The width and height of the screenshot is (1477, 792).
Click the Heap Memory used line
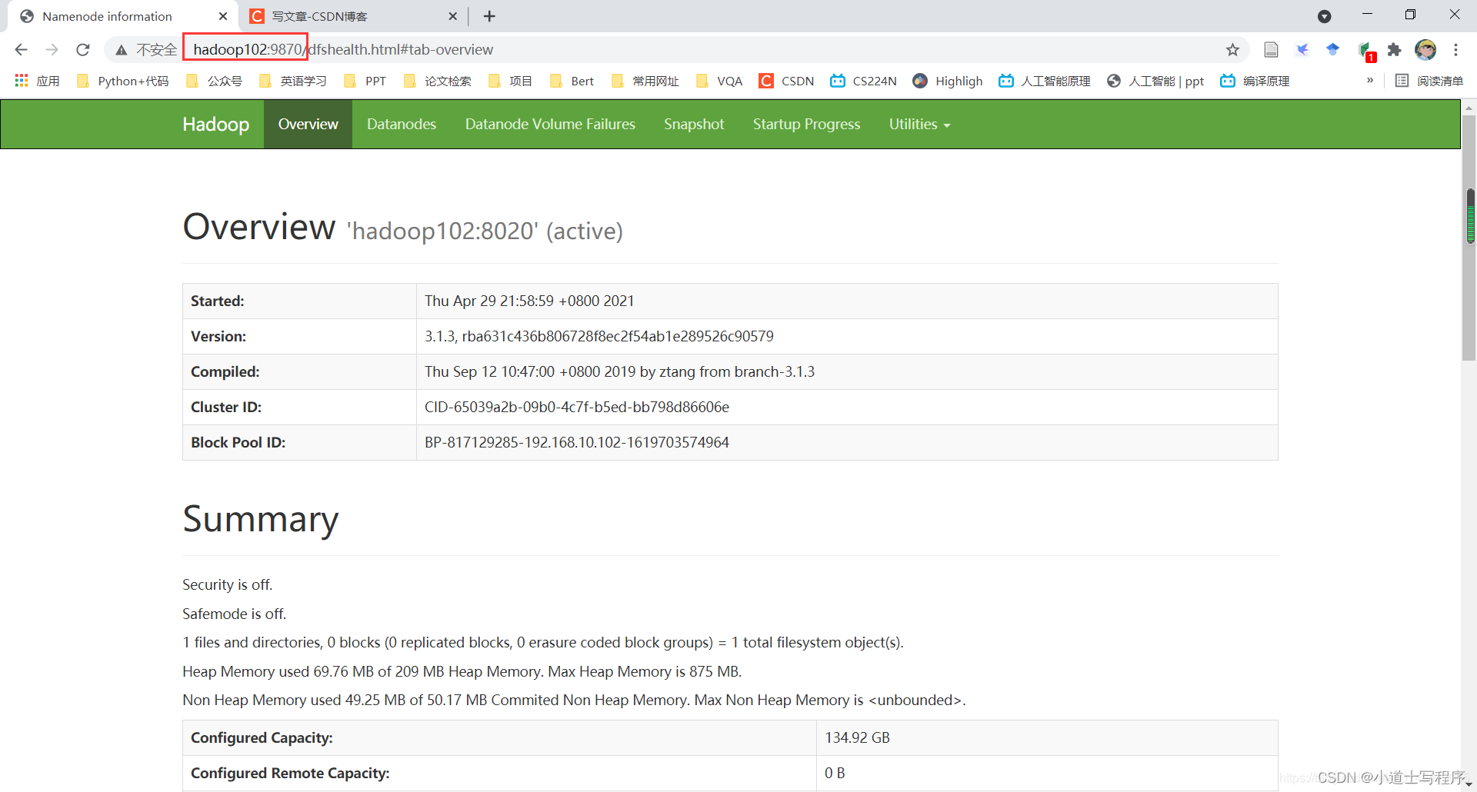[x=462, y=671]
